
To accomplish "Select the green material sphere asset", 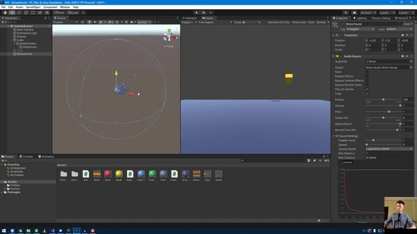I will (152, 174).
